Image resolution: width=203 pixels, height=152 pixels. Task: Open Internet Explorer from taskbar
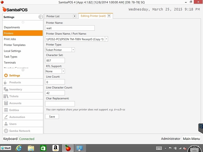click(19, 148)
